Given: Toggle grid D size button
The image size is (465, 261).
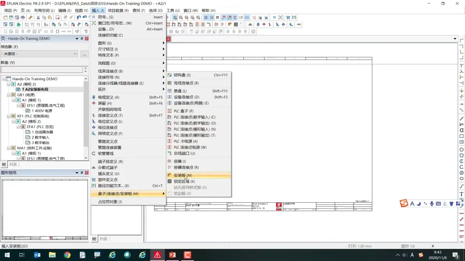Looking at the screenshot, I should pyautogui.click(x=192, y=18).
